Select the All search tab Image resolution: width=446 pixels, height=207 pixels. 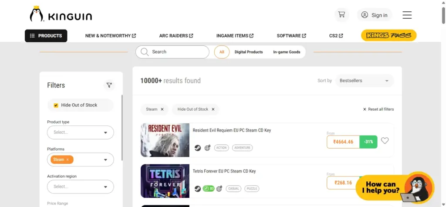point(222,52)
